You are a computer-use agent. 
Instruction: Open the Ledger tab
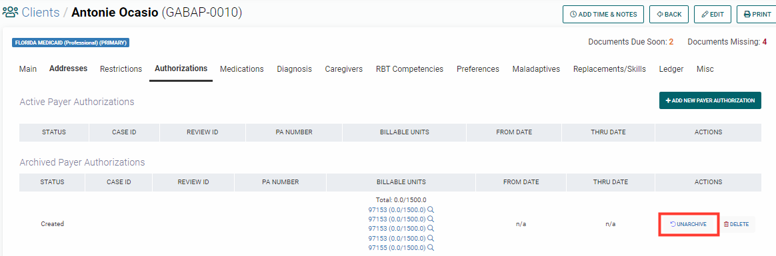671,69
